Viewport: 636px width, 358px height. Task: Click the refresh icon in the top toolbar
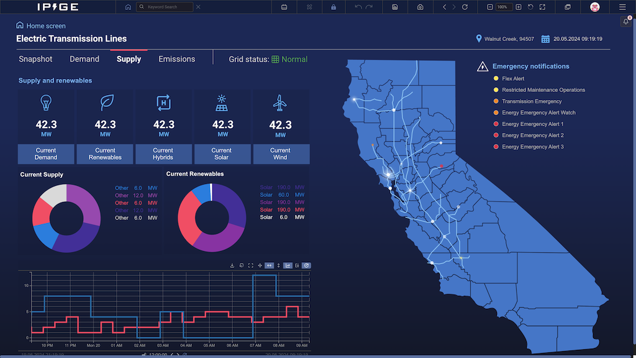click(x=465, y=7)
